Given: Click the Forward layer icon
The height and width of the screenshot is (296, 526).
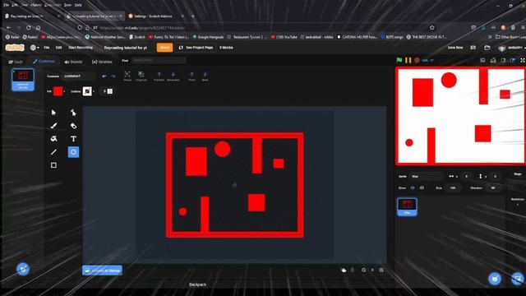Looking at the screenshot, I should [x=159, y=76].
